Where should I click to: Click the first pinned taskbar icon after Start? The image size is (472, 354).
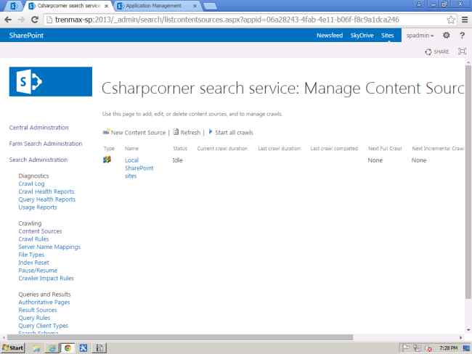tap(37, 348)
